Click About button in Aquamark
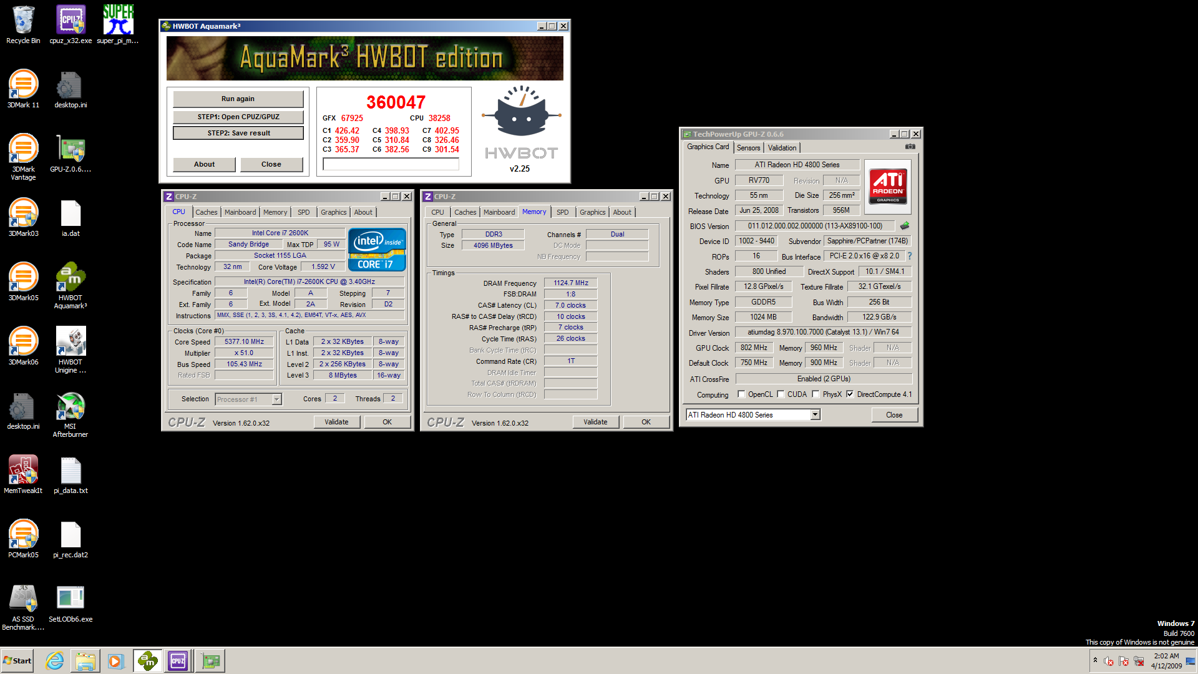This screenshot has height=674, width=1198. [204, 164]
